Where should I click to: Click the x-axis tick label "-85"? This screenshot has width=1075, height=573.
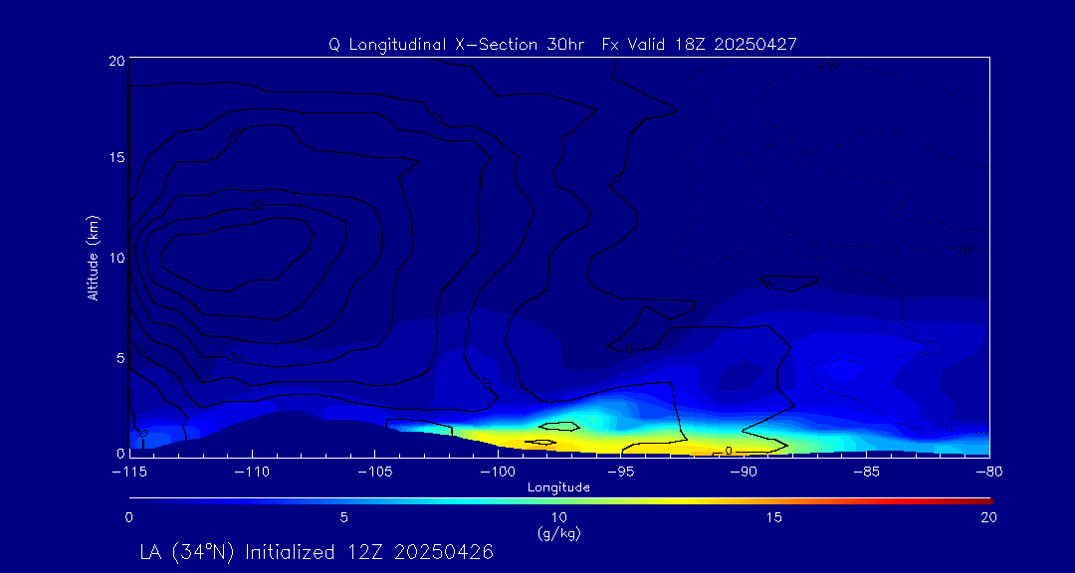[867, 473]
